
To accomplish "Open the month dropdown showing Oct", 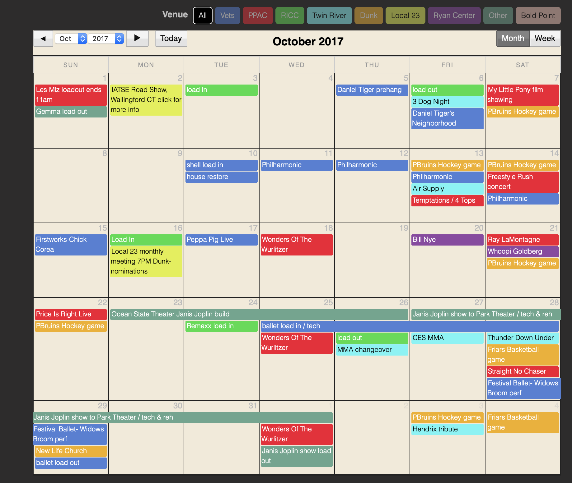I will (x=71, y=39).
